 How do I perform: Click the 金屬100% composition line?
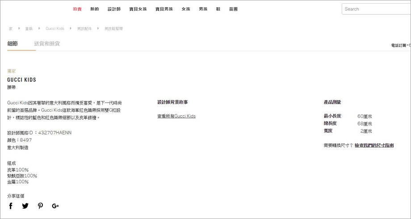point(18,182)
